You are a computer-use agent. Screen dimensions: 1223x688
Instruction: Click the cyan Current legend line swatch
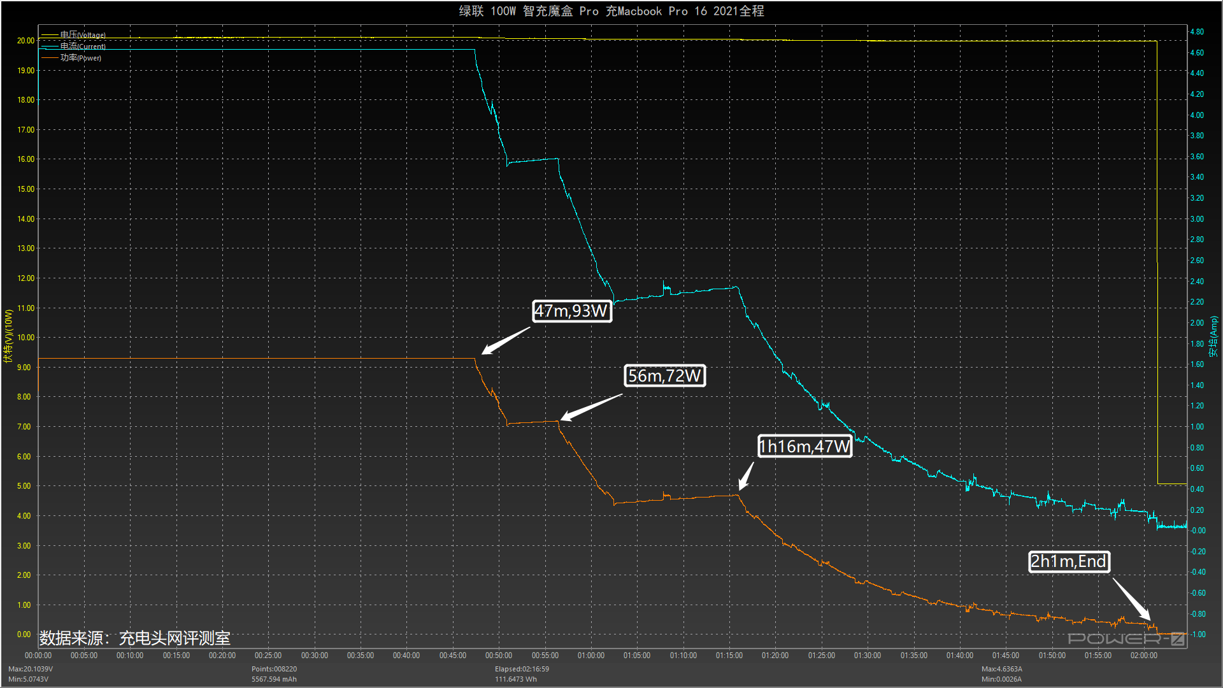point(50,47)
